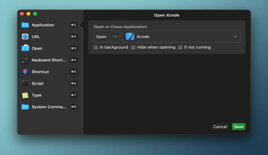Click the ⌘6 shortcut badge
The height and width of the screenshot is (155, 268).
coord(74,83)
